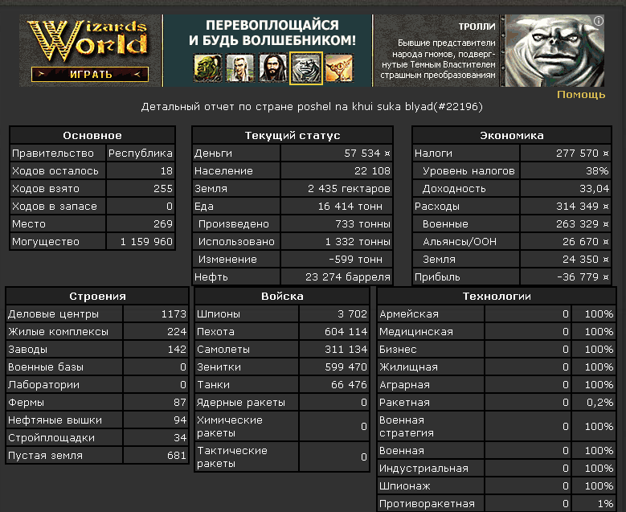Click Еда value 16 414 тонн
Image resolution: width=626 pixels, height=512 pixels.
[350, 206]
